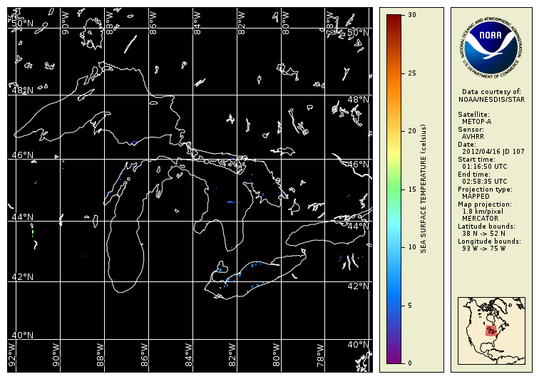The width and height of the screenshot is (539, 379).
Task: Click the 0 label on color scale
Action: coord(410,363)
